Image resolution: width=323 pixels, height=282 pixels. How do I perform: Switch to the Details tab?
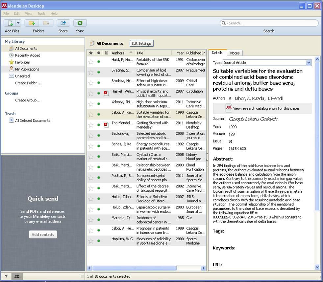tap(217, 53)
